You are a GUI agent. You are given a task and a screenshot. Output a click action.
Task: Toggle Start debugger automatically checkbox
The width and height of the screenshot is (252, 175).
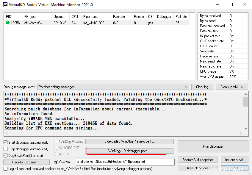tap(5, 143)
